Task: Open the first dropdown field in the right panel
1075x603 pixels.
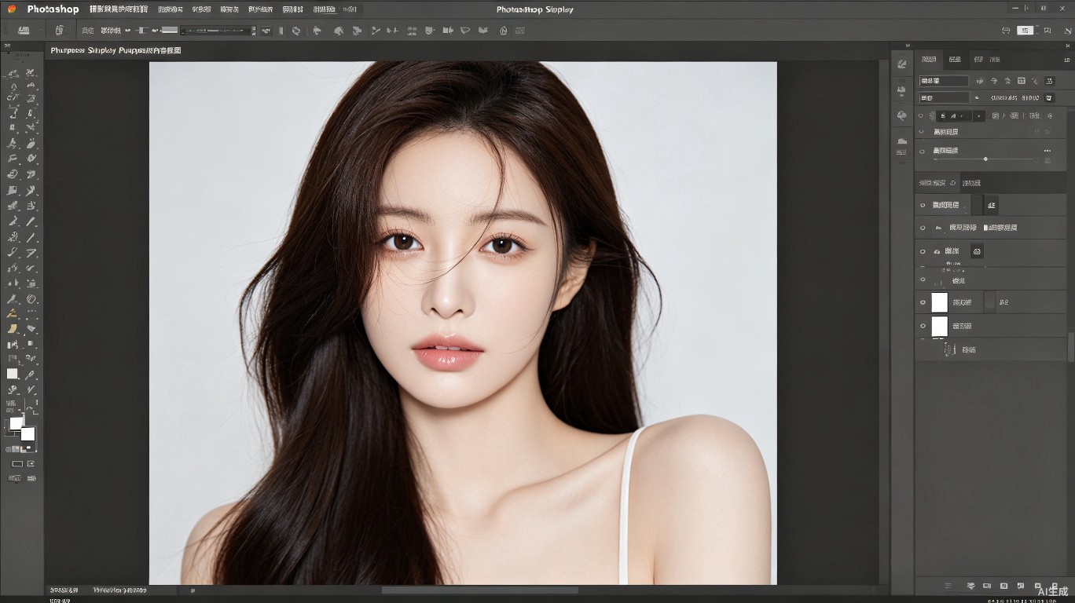Action: [944, 81]
